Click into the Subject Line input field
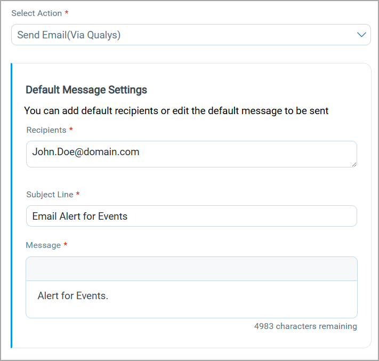Viewport: 379px width, 361px height. [191, 216]
